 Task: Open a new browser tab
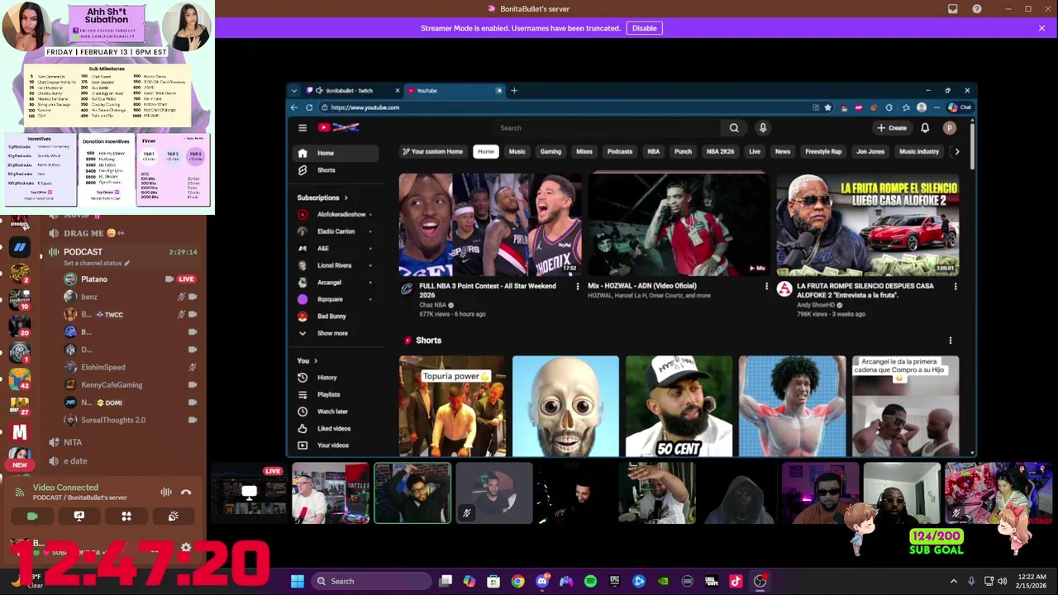(x=514, y=91)
